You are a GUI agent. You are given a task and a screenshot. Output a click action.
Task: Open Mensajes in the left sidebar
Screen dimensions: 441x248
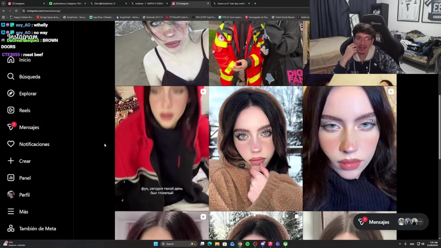tap(23, 127)
